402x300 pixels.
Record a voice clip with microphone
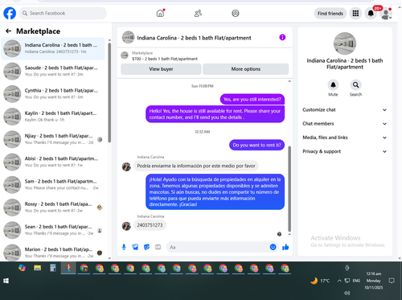tap(124, 247)
